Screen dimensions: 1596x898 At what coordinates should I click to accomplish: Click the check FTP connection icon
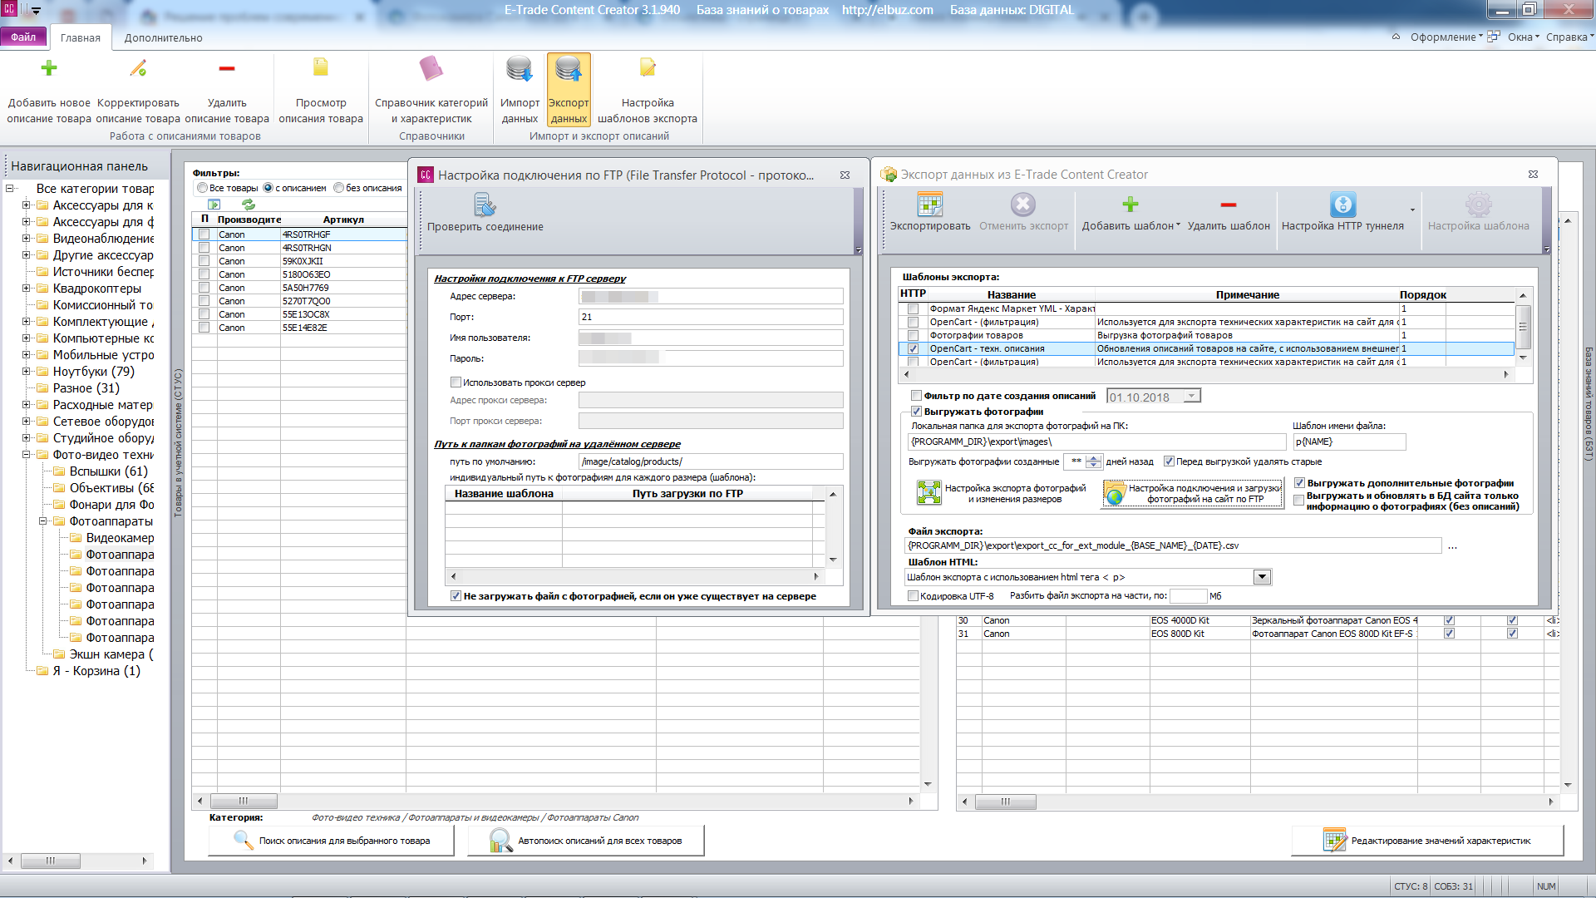(485, 205)
